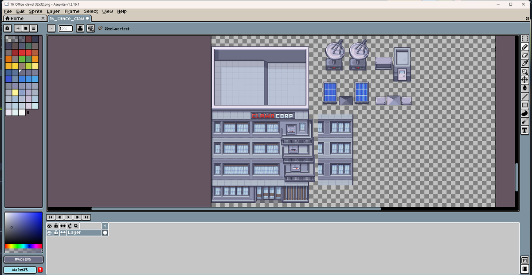
Task: Hide the Layer layer with eye
Action: click(x=50, y=232)
